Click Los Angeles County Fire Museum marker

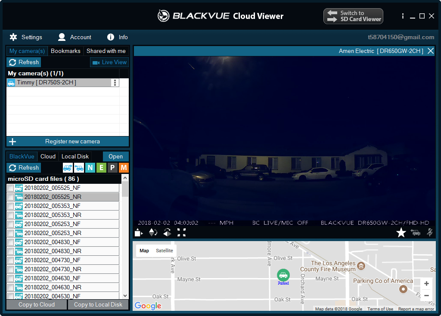click(x=361, y=265)
